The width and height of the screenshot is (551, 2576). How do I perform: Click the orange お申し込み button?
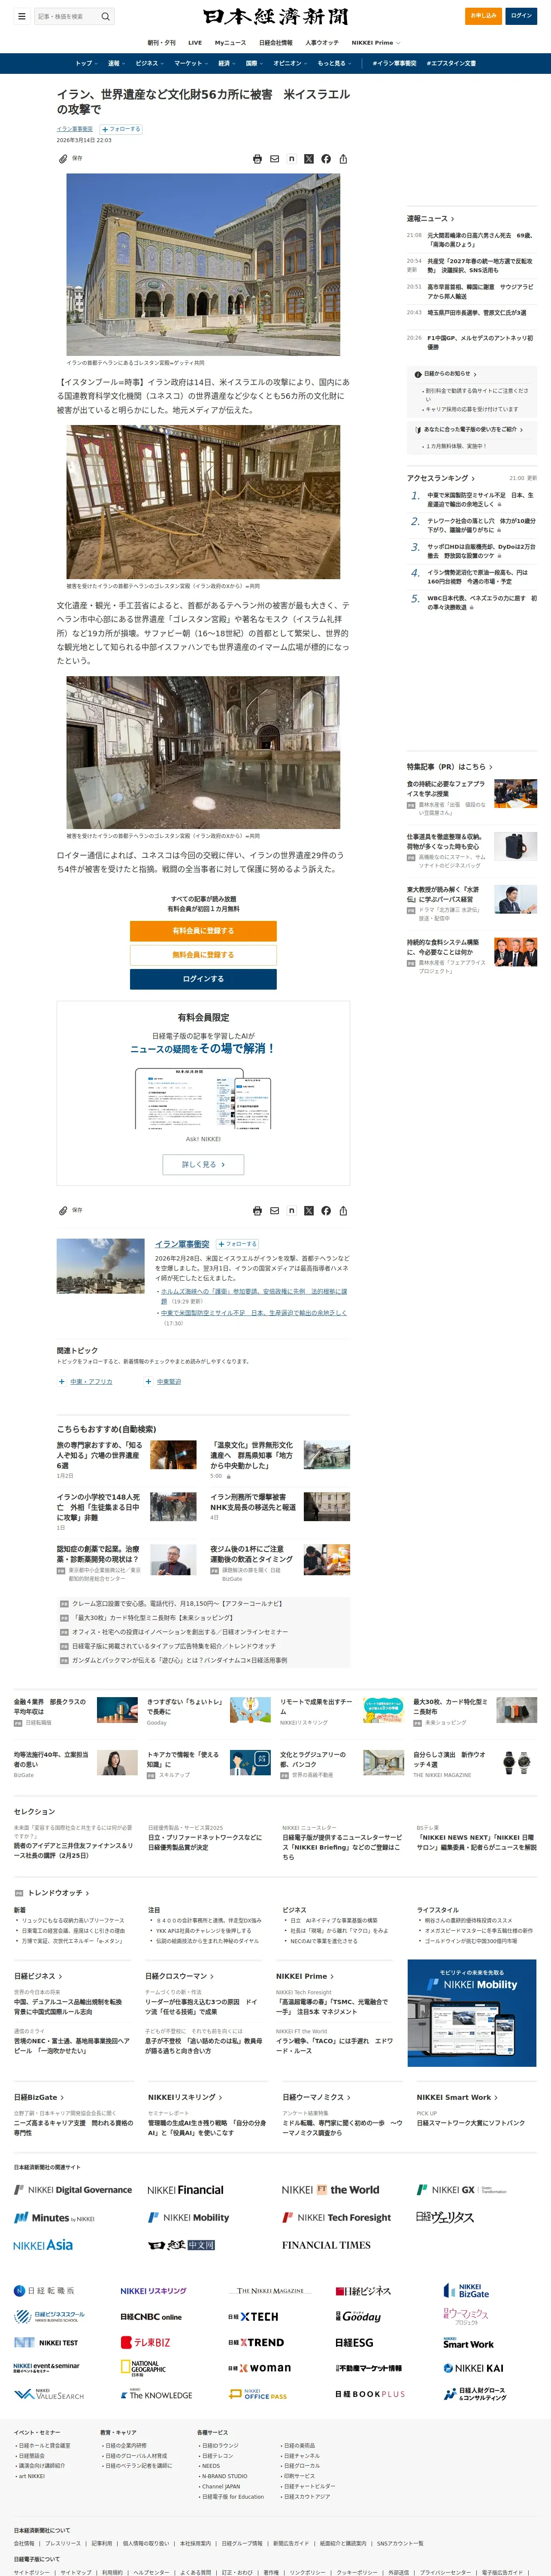pyautogui.click(x=484, y=16)
